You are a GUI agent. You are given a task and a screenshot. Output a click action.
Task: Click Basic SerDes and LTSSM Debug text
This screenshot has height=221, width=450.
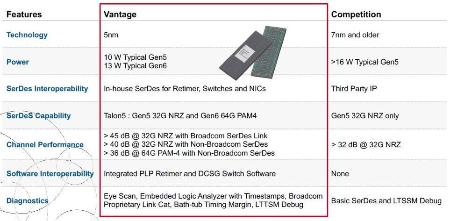386,200
